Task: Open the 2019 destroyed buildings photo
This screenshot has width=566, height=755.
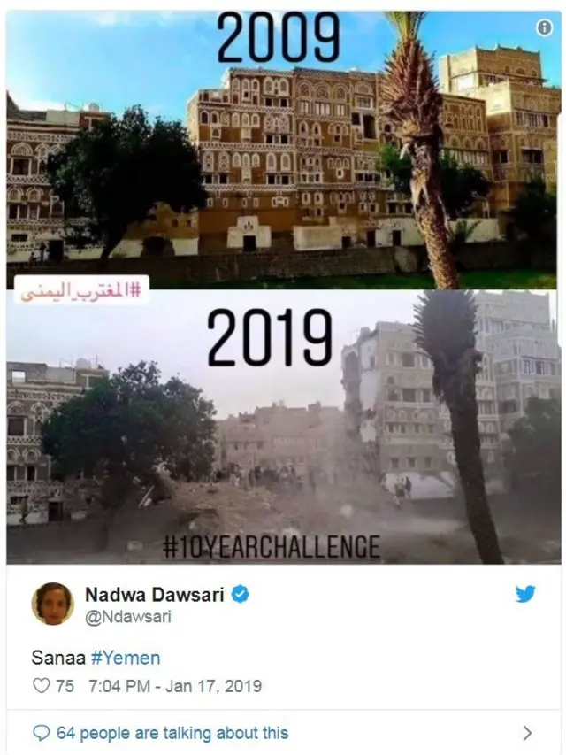Action: (283, 427)
